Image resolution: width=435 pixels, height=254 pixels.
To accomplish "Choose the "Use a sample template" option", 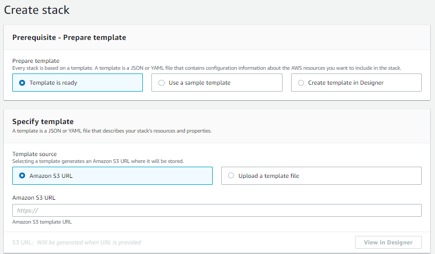I will [162, 83].
